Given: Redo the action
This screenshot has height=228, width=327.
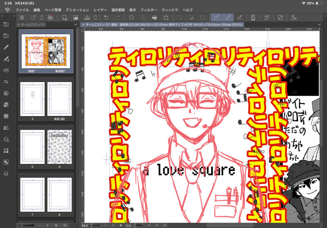Looking at the screenshot, I should pos(117,18).
